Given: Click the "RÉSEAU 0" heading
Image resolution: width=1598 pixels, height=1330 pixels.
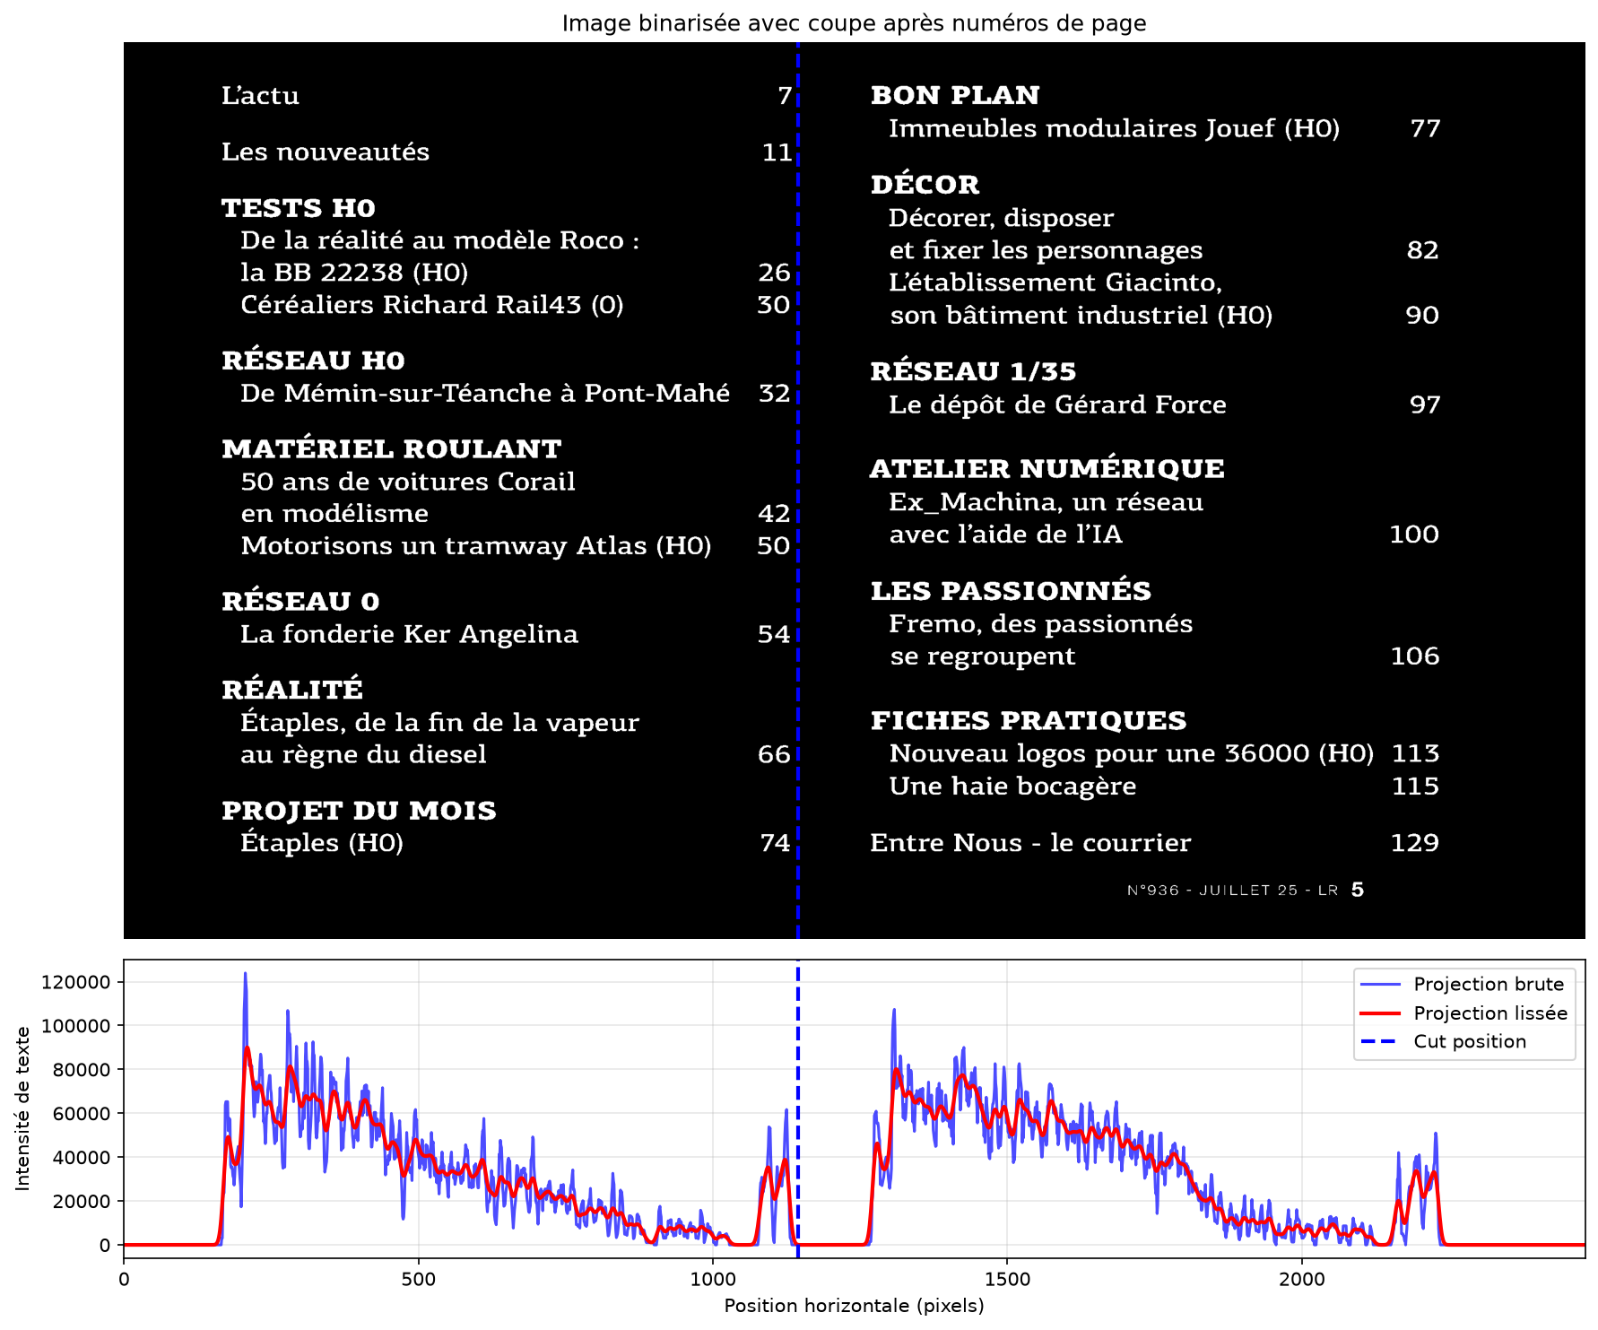Looking at the screenshot, I should tap(300, 602).
